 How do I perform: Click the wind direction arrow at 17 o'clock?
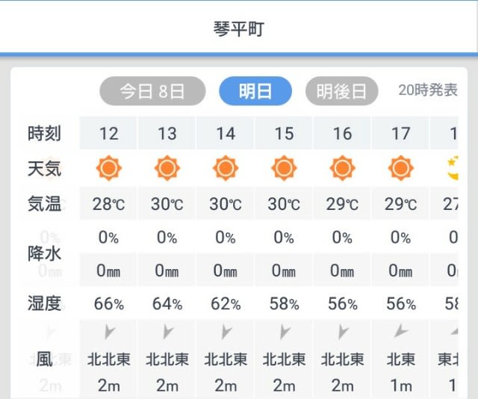(401, 331)
